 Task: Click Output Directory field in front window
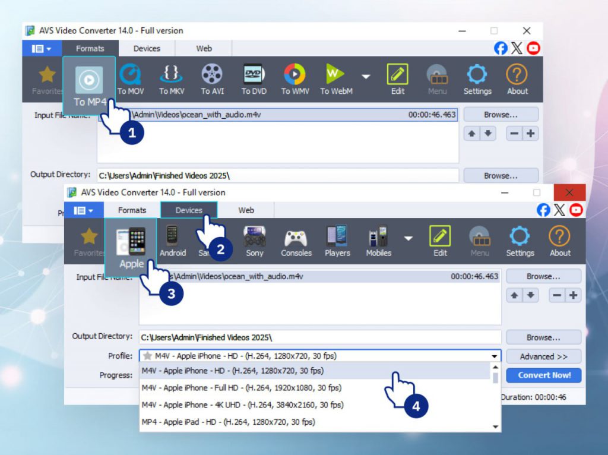coord(320,337)
